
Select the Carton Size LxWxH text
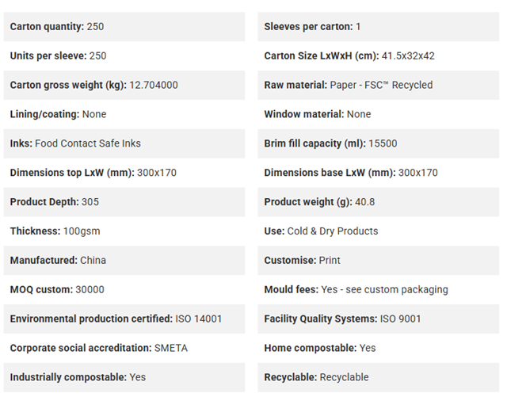349,56
